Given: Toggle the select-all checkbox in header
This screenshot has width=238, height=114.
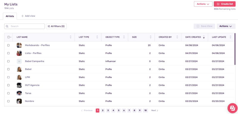Looking at the screenshot, I should [8, 37].
